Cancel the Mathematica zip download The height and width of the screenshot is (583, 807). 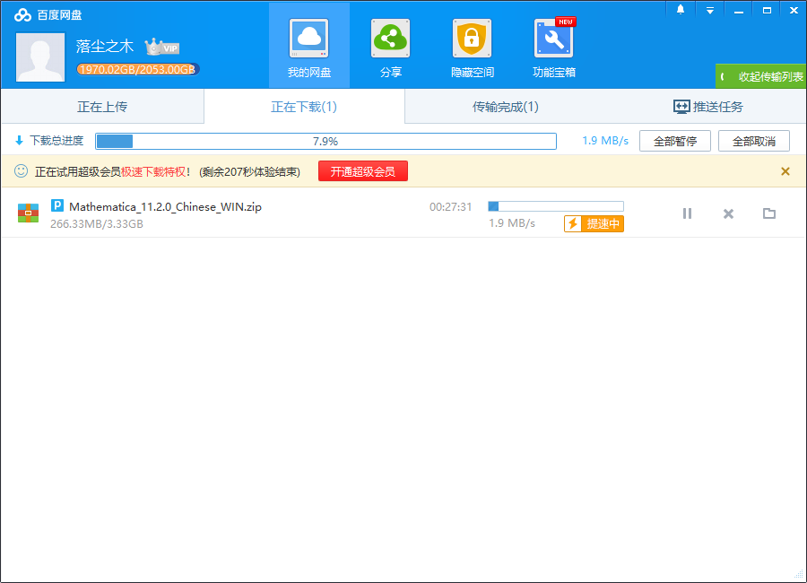(x=728, y=213)
